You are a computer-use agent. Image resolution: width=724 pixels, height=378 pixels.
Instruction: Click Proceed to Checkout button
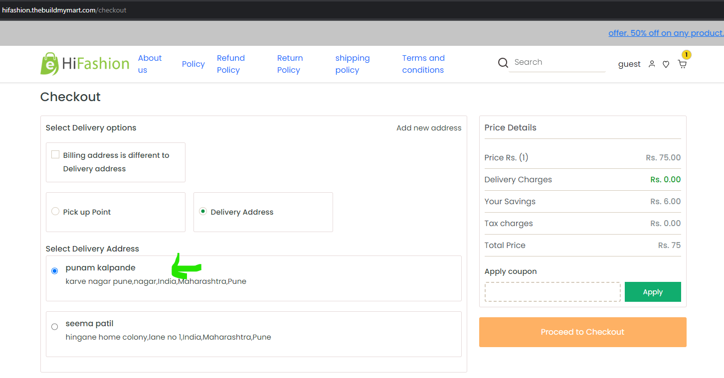[582, 332]
